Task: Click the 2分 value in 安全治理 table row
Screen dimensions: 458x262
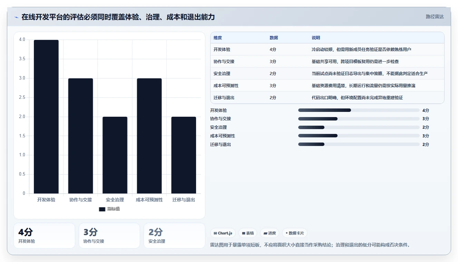Action: coord(273,74)
